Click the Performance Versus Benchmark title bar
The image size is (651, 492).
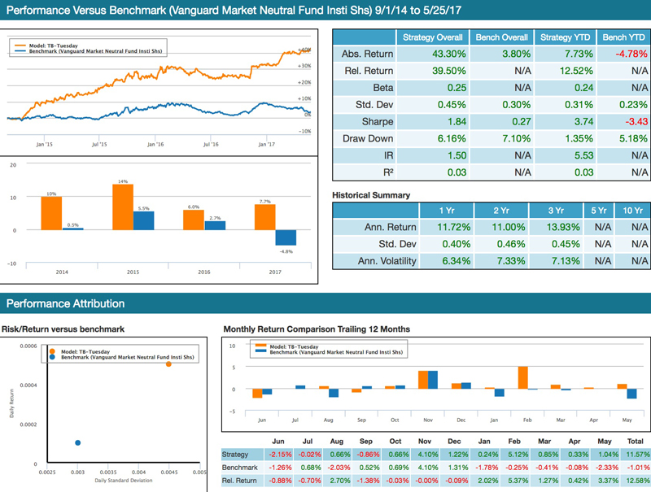tap(244, 11)
